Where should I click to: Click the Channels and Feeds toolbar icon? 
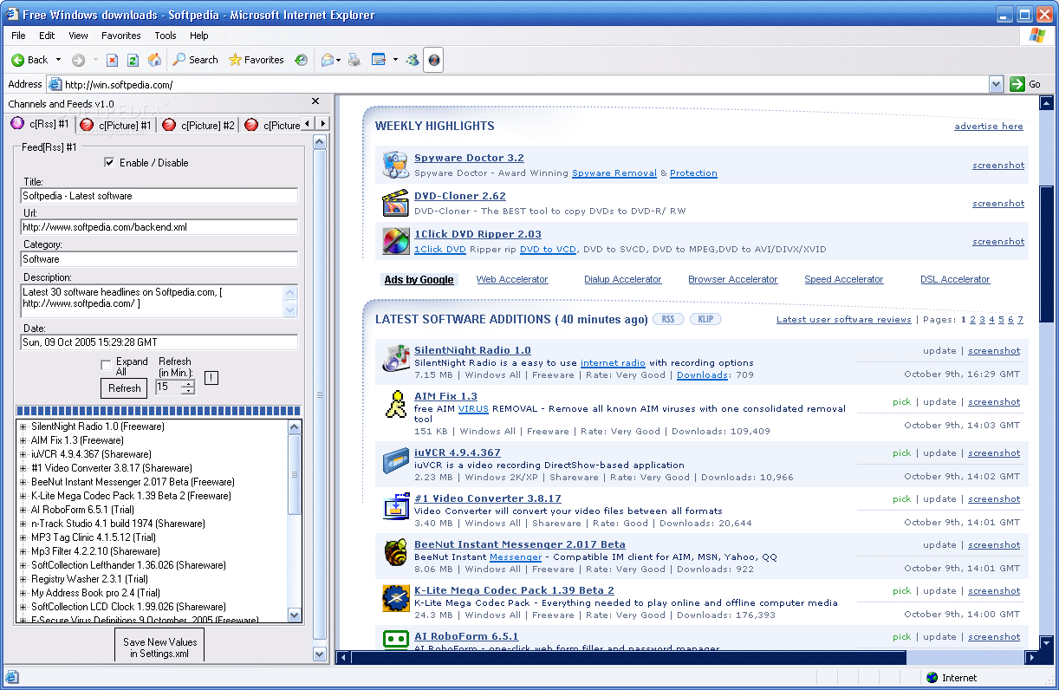click(x=433, y=60)
